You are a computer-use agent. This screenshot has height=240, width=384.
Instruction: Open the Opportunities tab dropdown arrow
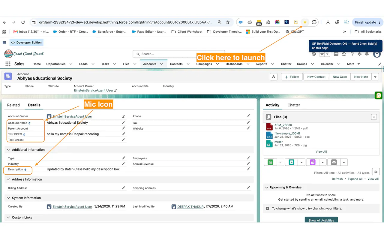[71, 64]
